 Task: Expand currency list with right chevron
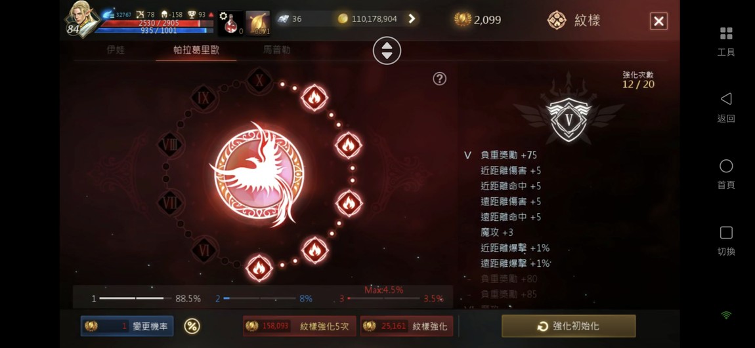[412, 19]
